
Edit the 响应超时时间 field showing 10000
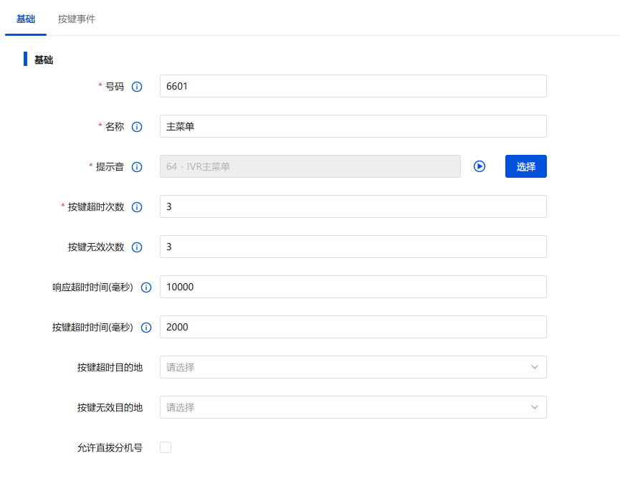tap(353, 287)
